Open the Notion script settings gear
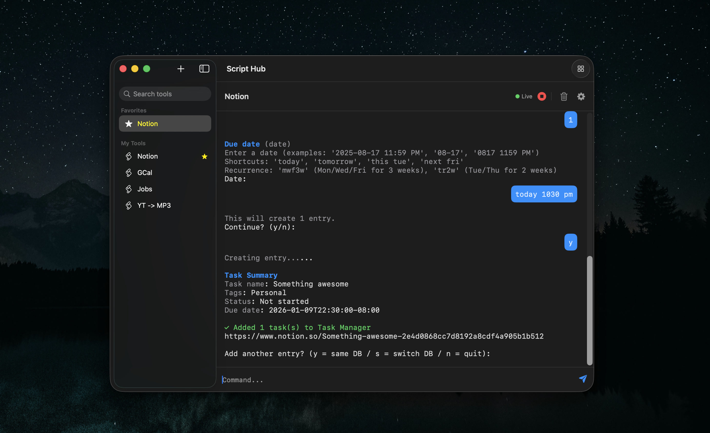 point(581,97)
